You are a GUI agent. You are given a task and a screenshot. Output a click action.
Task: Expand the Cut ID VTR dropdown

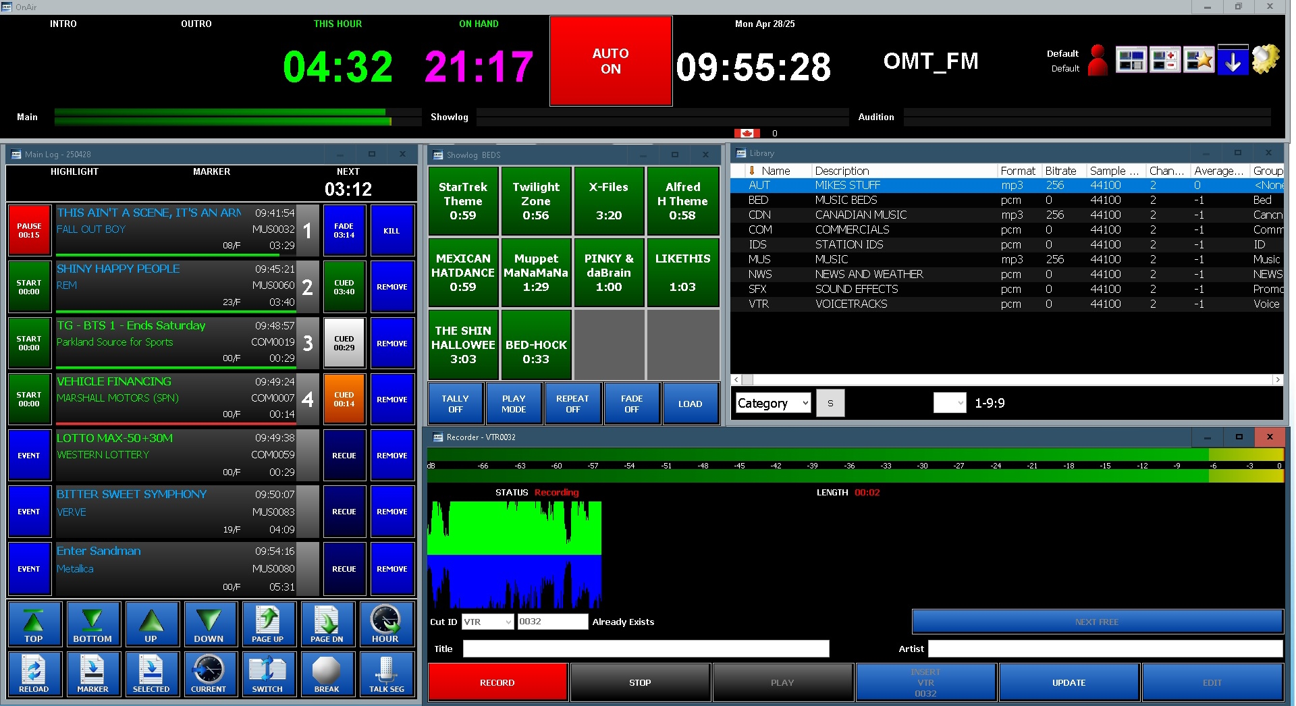pyautogui.click(x=488, y=622)
